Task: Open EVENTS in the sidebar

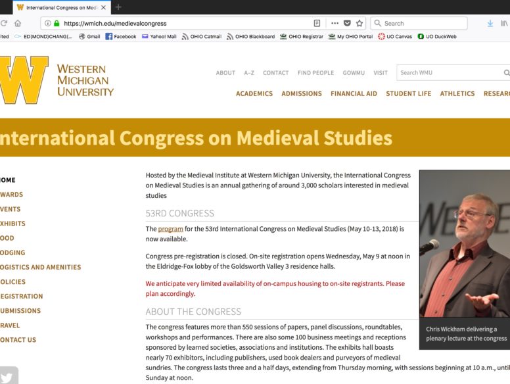Action: coord(10,209)
